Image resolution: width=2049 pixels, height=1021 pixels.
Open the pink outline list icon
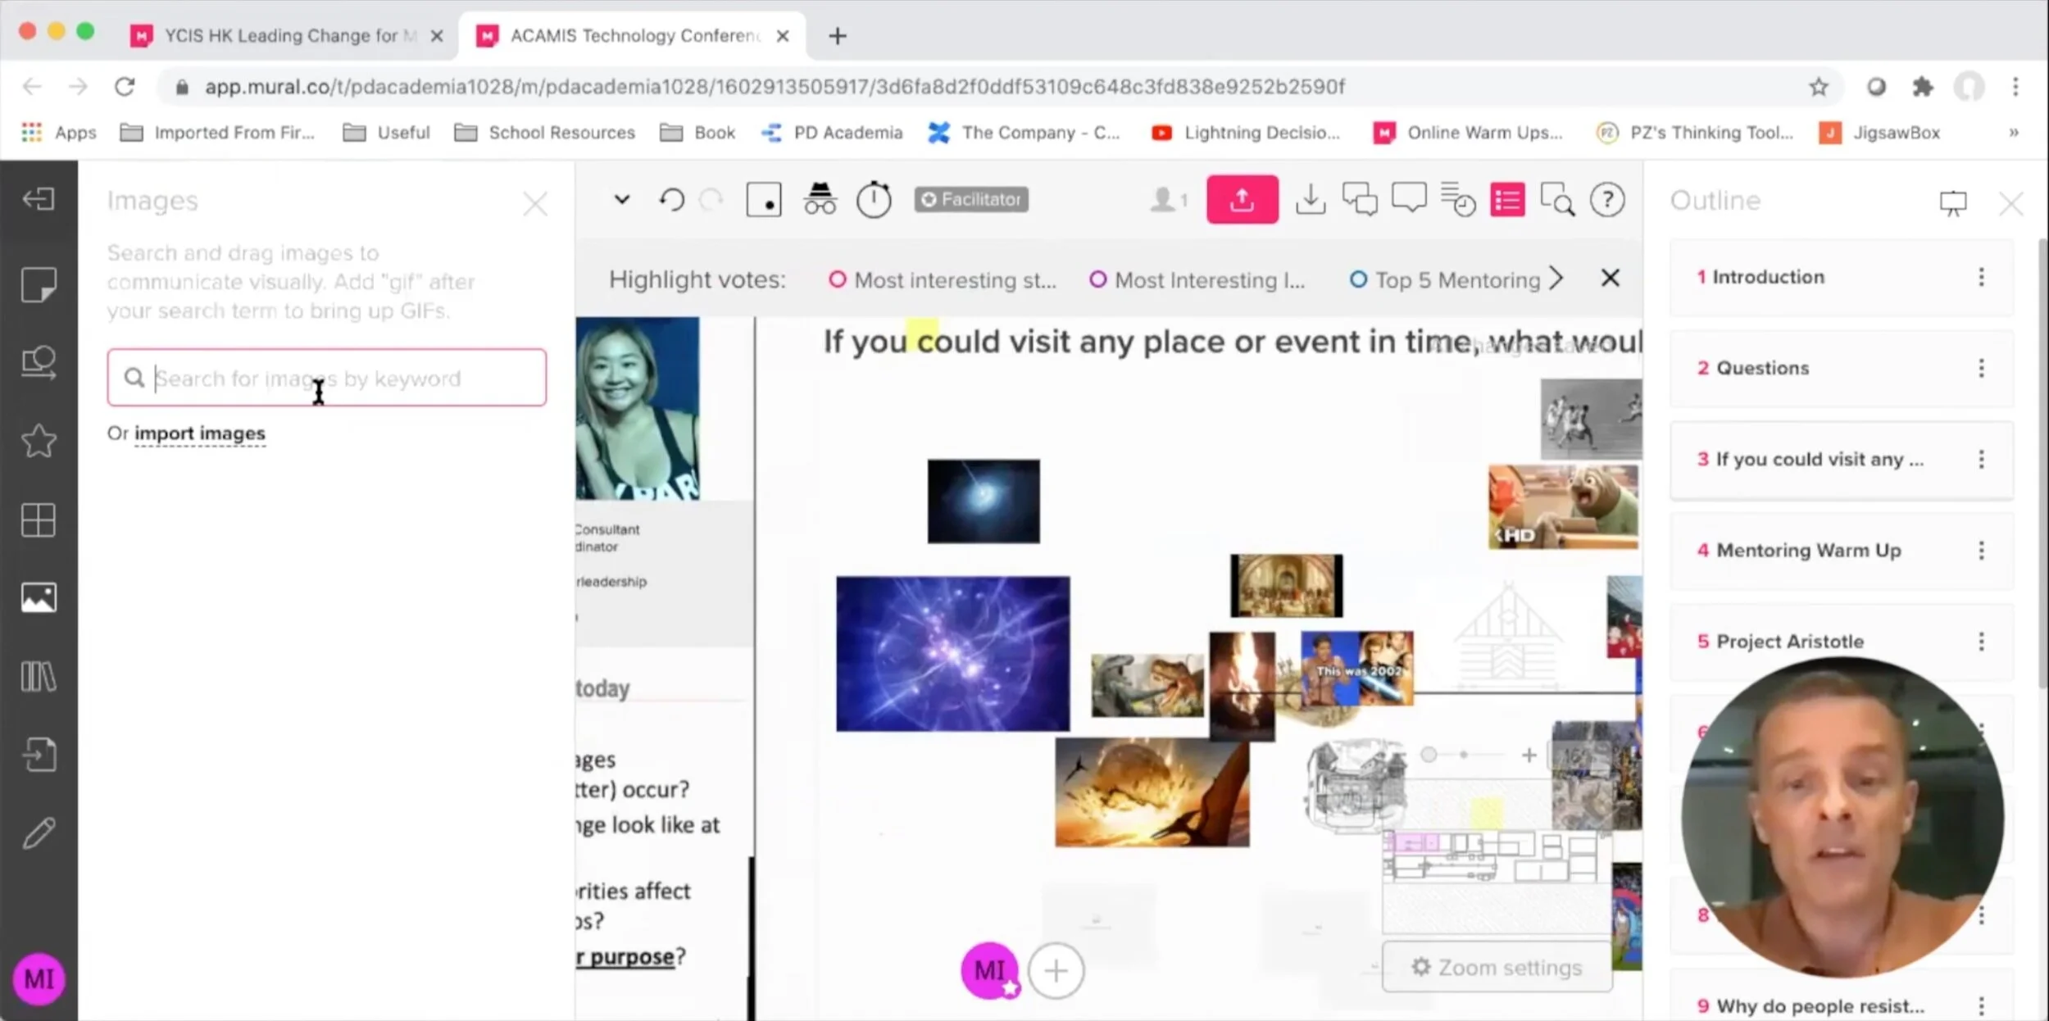click(1507, 200)
